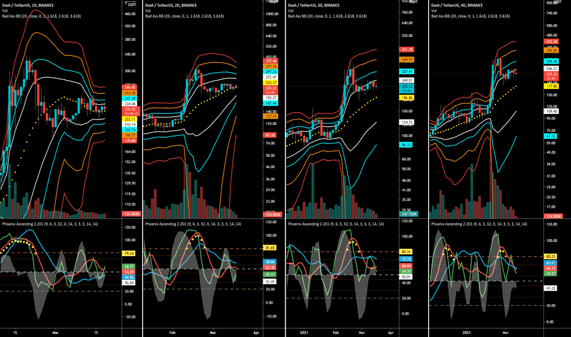Screen dimensions: 571x337
Task: Click the blue 70.75 oscillator label on the 3D chart
Action: (406, 259)
